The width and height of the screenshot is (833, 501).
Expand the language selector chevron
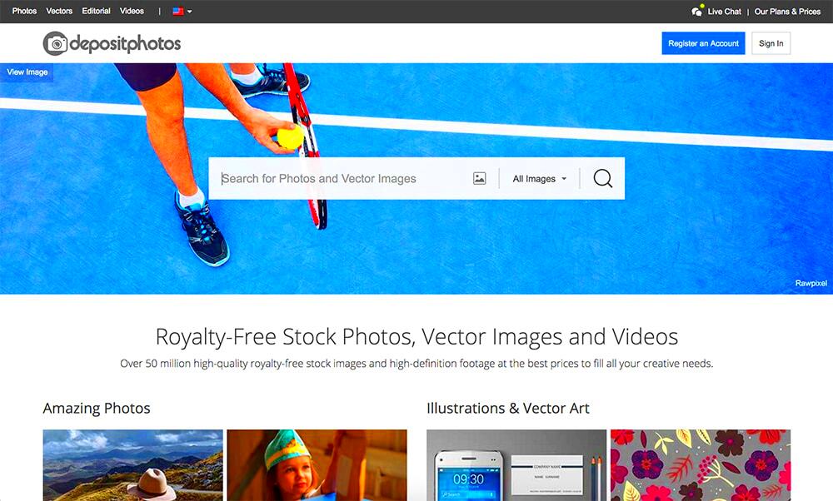pos(189,11)
